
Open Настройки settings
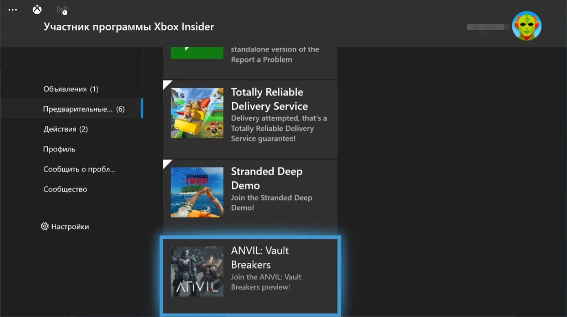(x=70, y=227)
